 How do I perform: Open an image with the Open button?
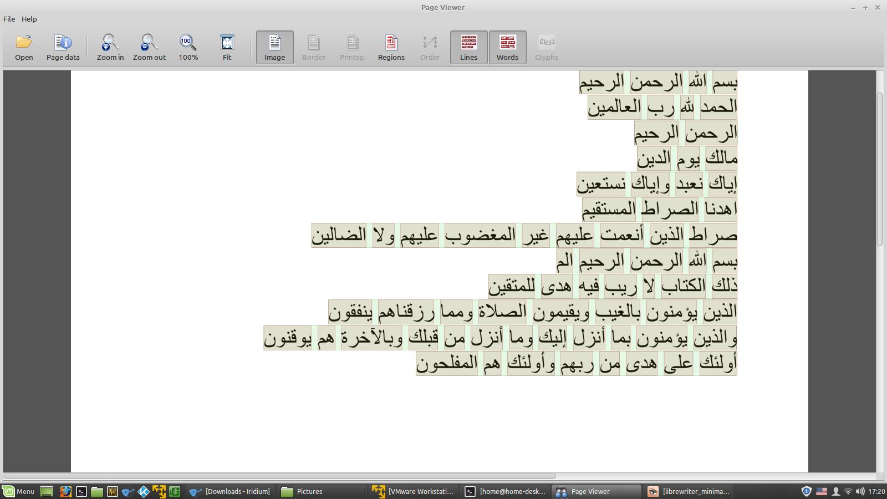click(24, 47)
